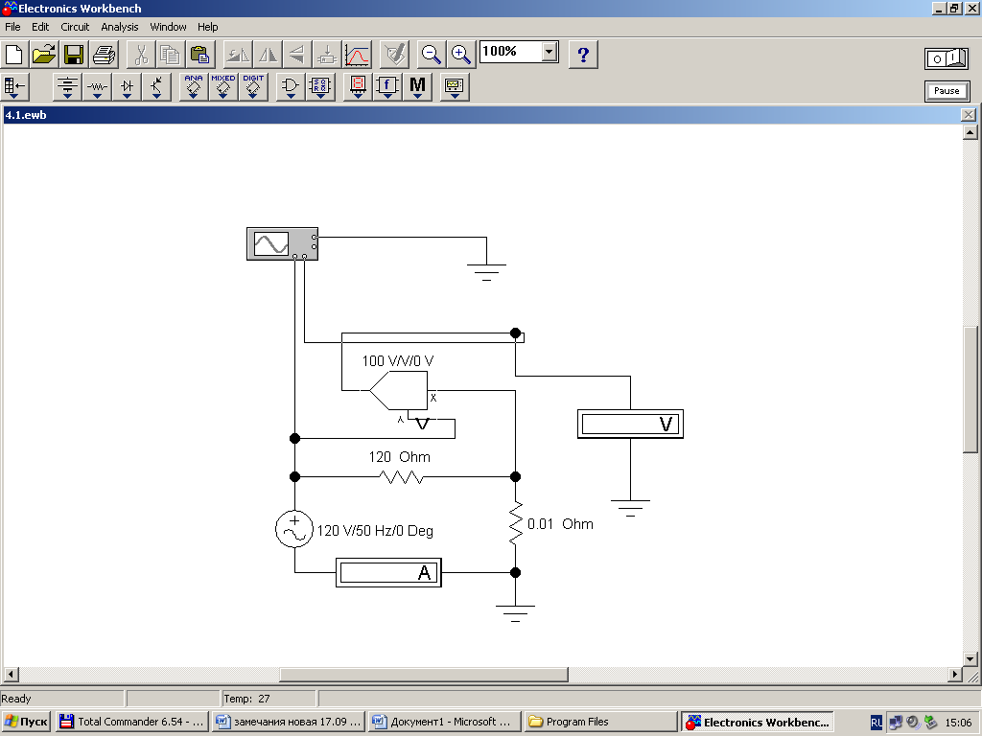This screenshot has width=982, height=736.
Task: Open the Digital ICs bin
Action: [x=253, y=87]
